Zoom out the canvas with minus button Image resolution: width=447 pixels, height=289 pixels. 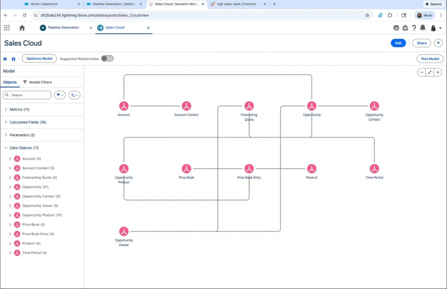(x=422, y=72)
